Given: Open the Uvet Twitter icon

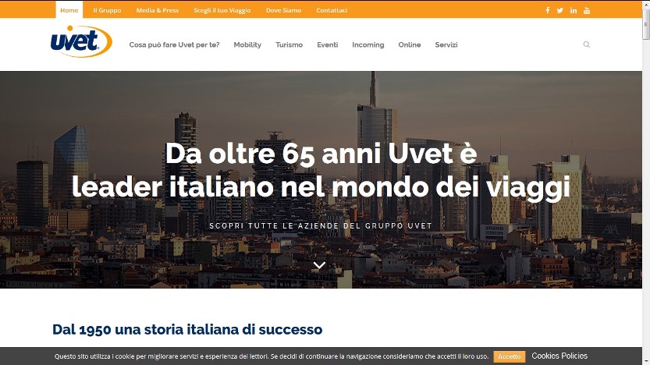Looking at the screenshot, I should point(560,10).
